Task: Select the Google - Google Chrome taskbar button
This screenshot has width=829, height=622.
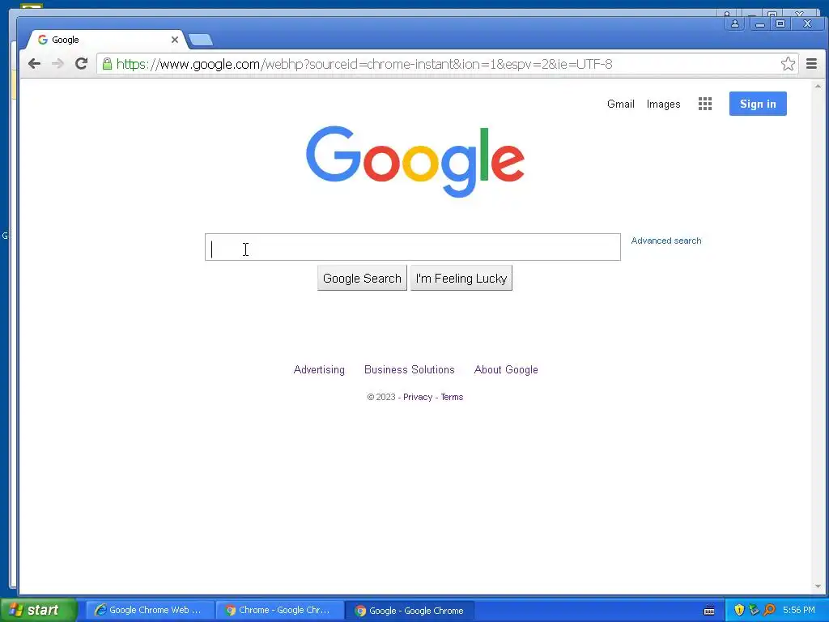Action: click(x=410, y=611)
